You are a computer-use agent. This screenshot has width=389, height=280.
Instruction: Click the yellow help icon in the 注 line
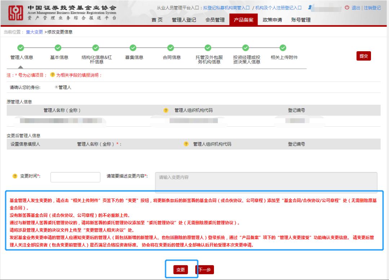click(52, 75)
